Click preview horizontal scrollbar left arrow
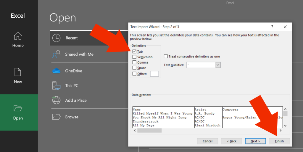The height and width of the screenshot is (152, 303). 135,130
